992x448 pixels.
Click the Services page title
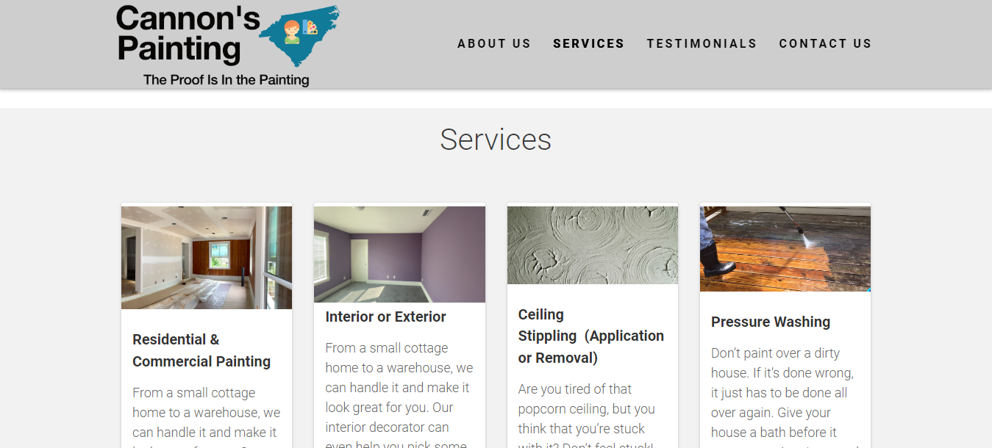click(x=496, y=140)
